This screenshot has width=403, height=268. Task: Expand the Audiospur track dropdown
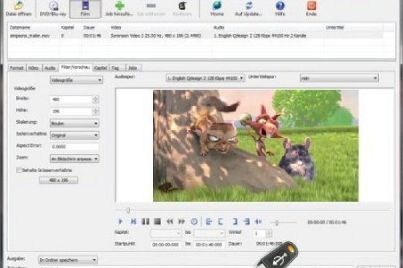click(205, 78)
